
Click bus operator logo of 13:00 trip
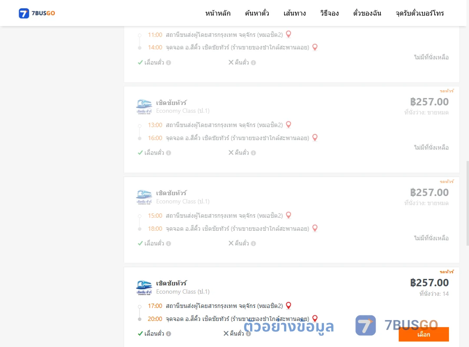[144, 107]
